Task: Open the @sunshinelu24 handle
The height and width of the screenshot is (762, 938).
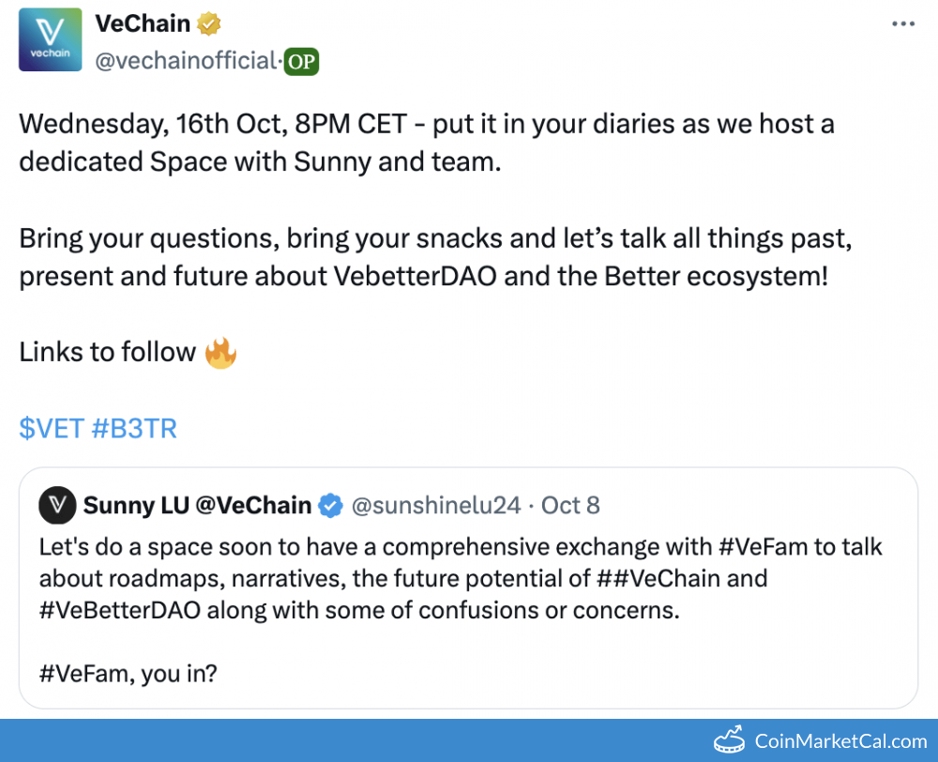Action: (435, 506)
